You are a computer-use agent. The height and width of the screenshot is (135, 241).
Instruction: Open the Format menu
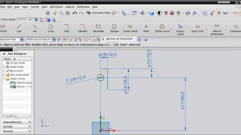point(35,7)
